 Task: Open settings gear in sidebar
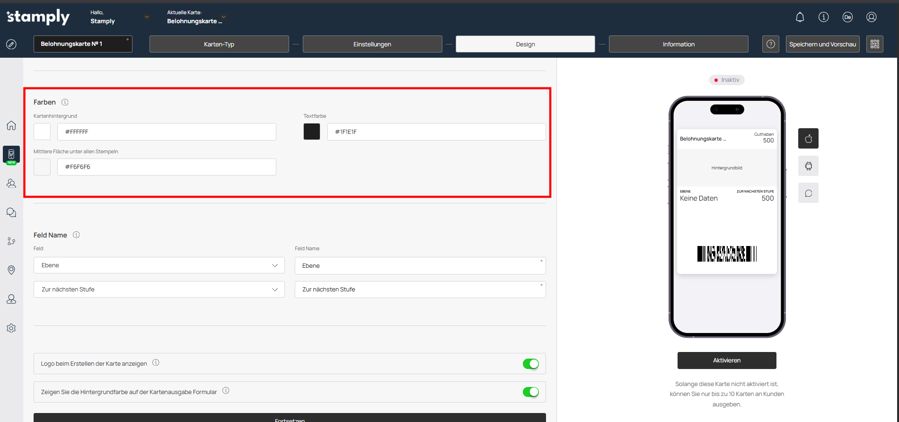tap(11, 328)
